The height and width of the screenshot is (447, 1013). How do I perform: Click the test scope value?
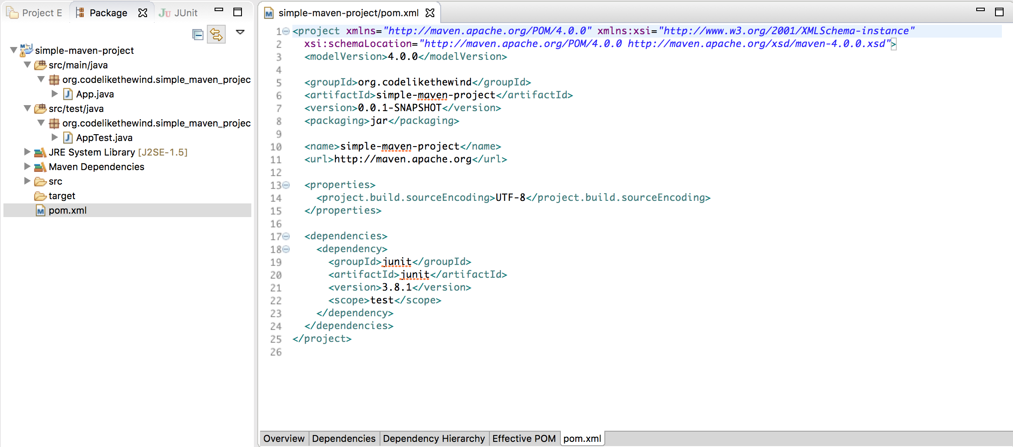[382, 300]
